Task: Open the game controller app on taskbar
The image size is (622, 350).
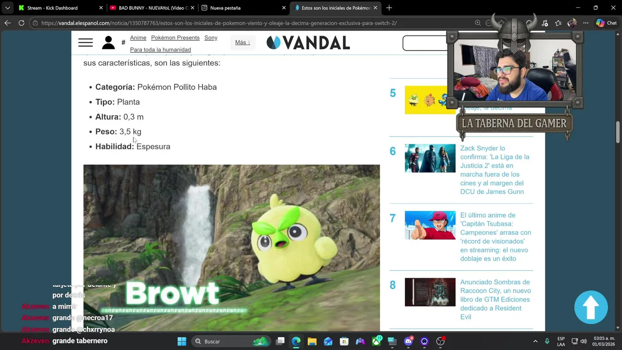Action: [x=360, y=341]
